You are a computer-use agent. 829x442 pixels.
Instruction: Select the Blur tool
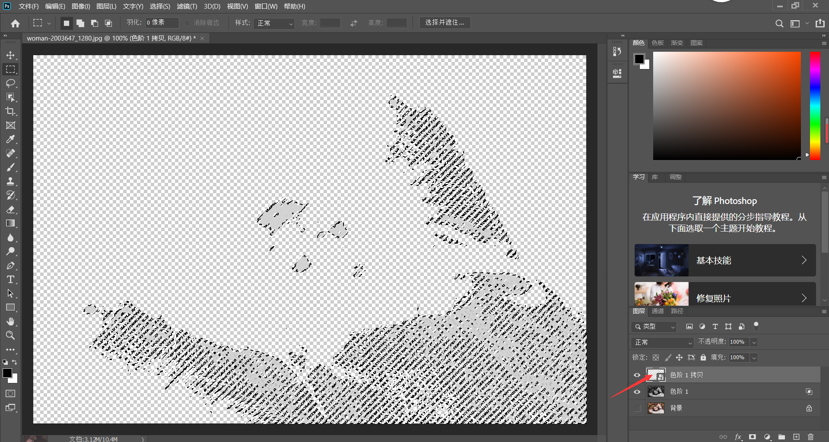(x=10, y=238)
